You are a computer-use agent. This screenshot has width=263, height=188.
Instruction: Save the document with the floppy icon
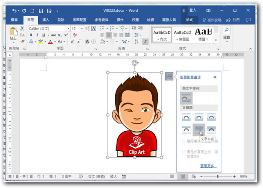point(41,11)
